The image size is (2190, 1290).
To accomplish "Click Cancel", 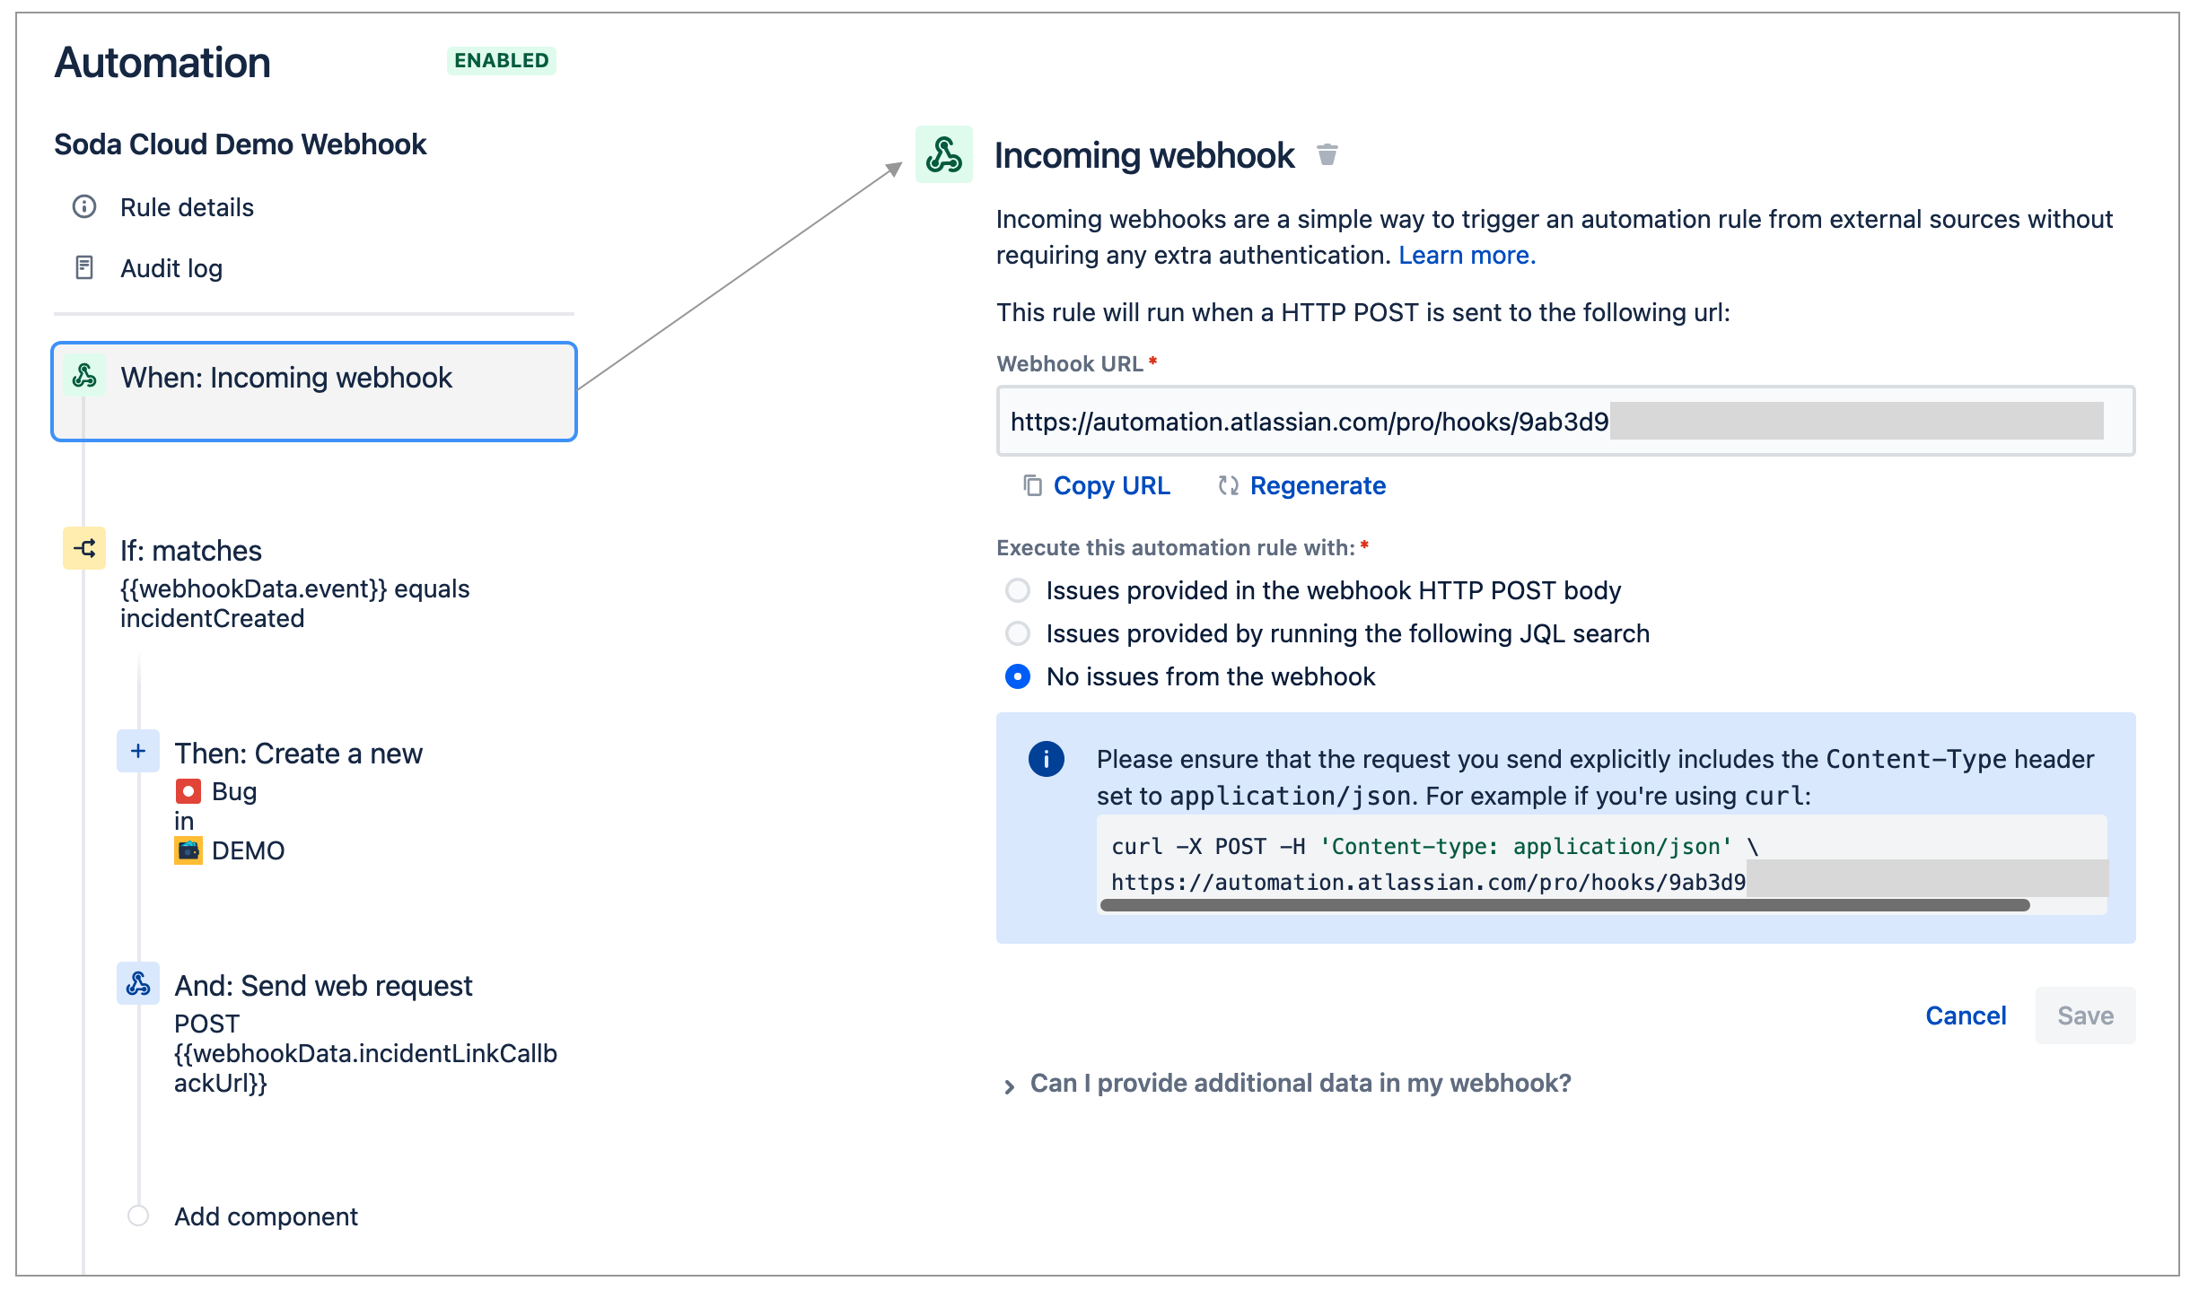I will (1966, 1015).
